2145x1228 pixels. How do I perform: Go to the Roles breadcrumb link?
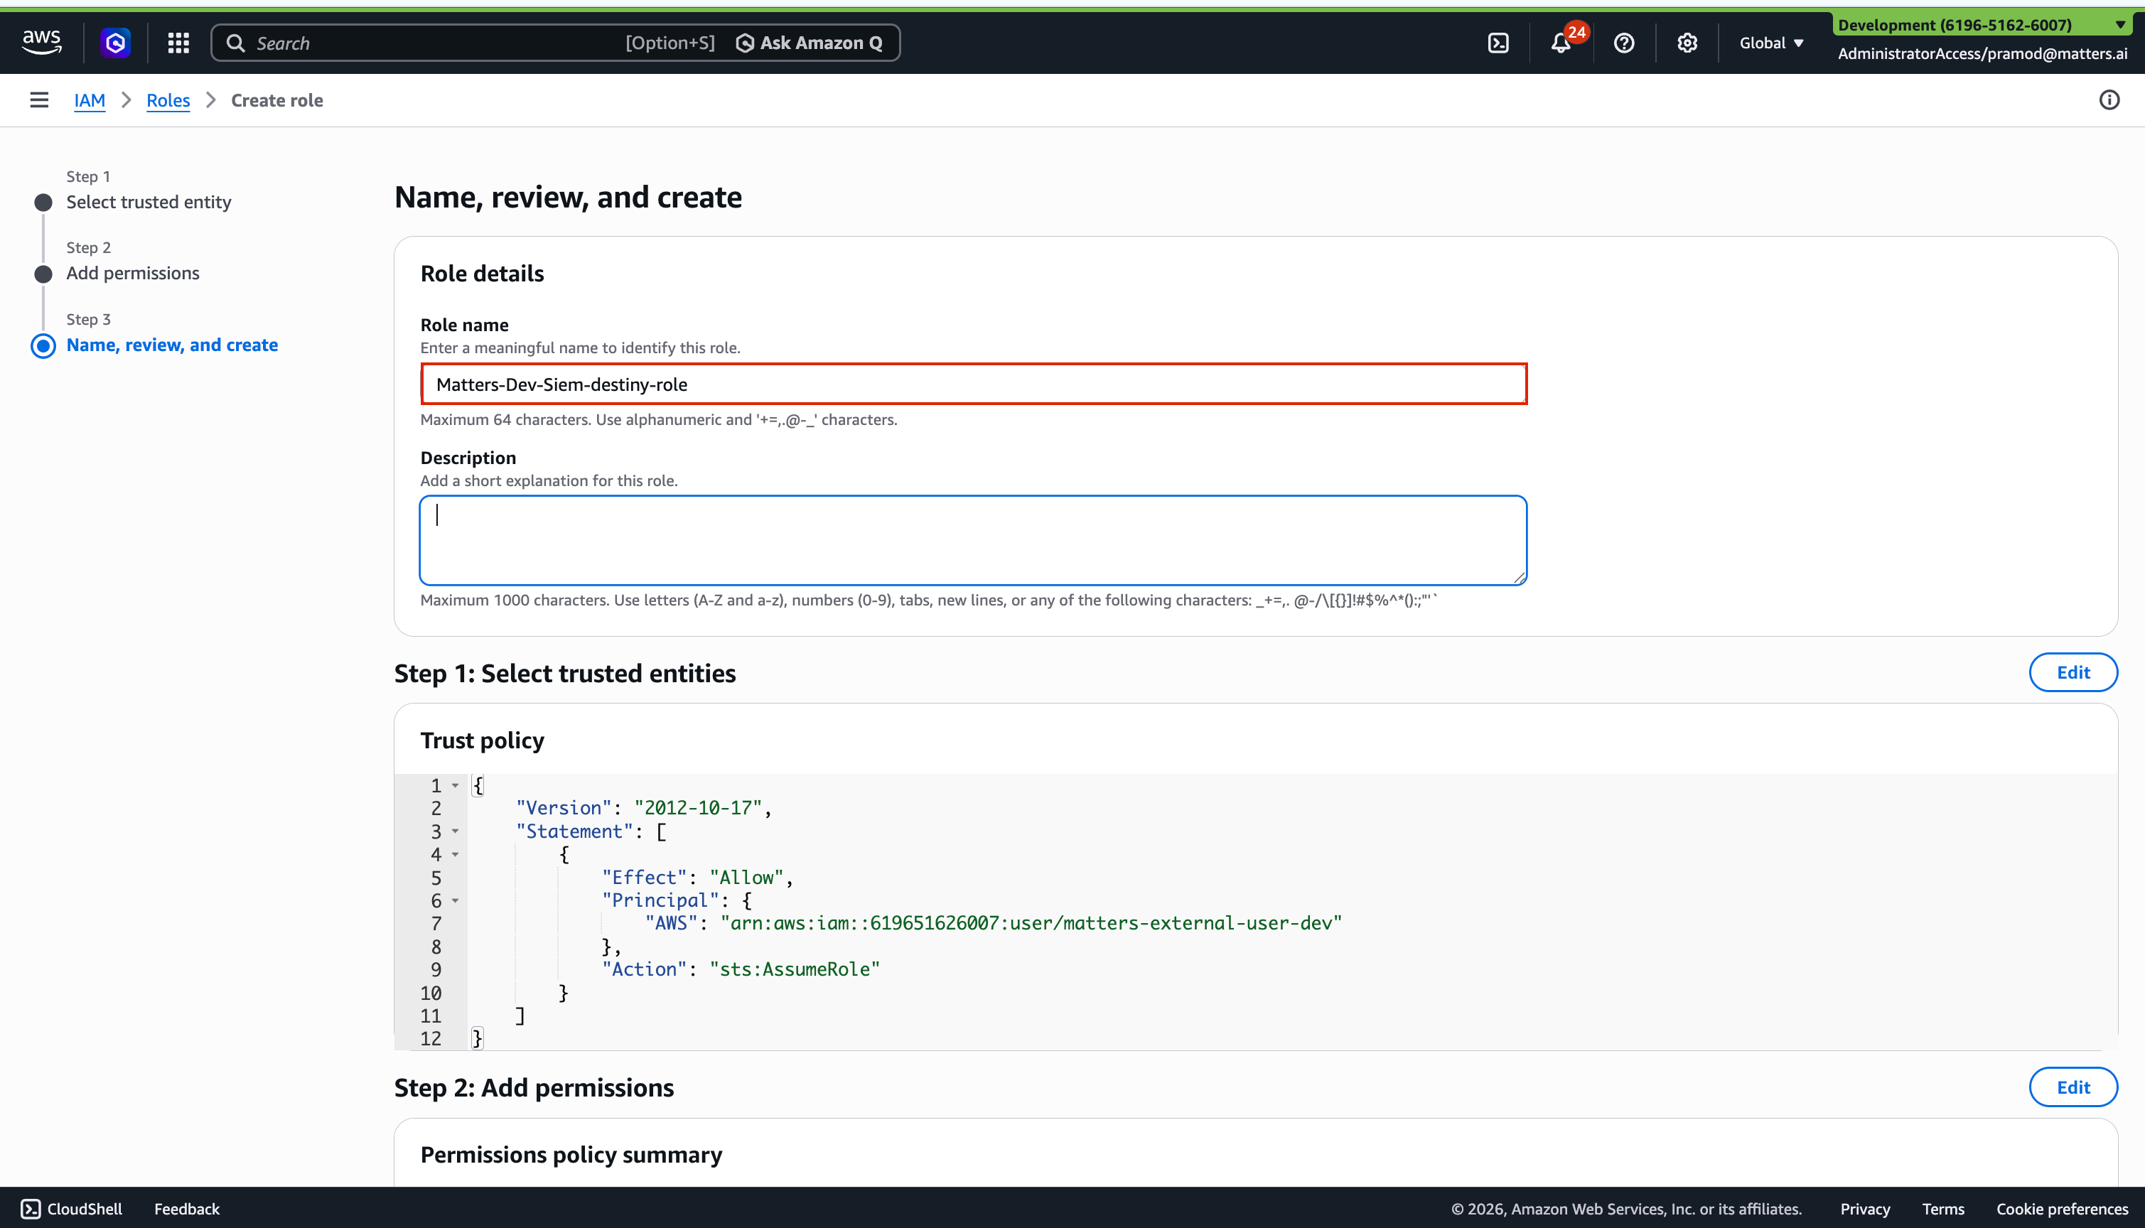pos(168,100)
